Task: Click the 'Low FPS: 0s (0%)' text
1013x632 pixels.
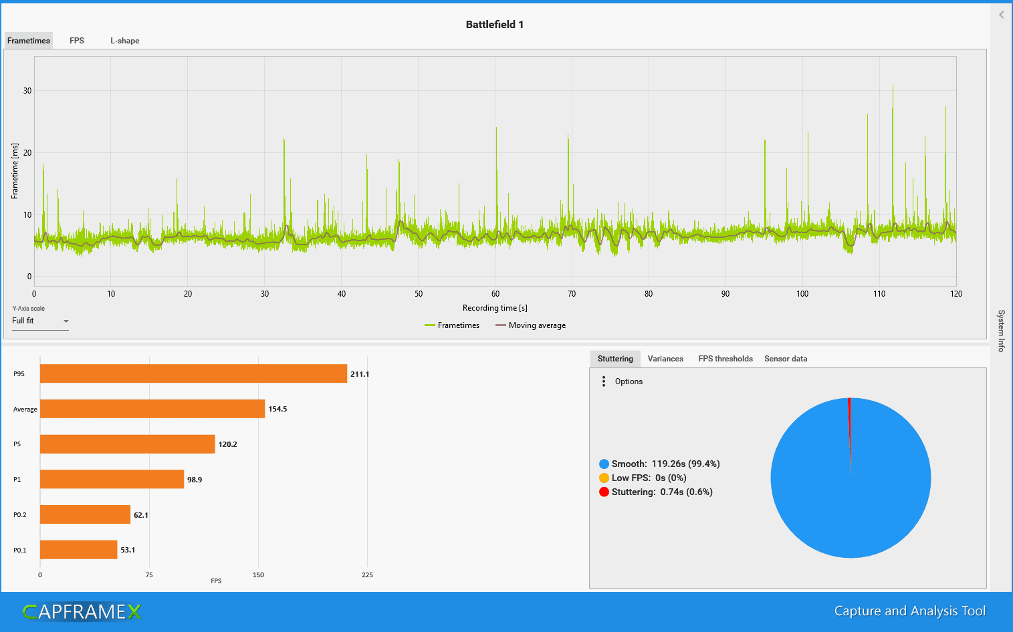Action: [649, 478]
